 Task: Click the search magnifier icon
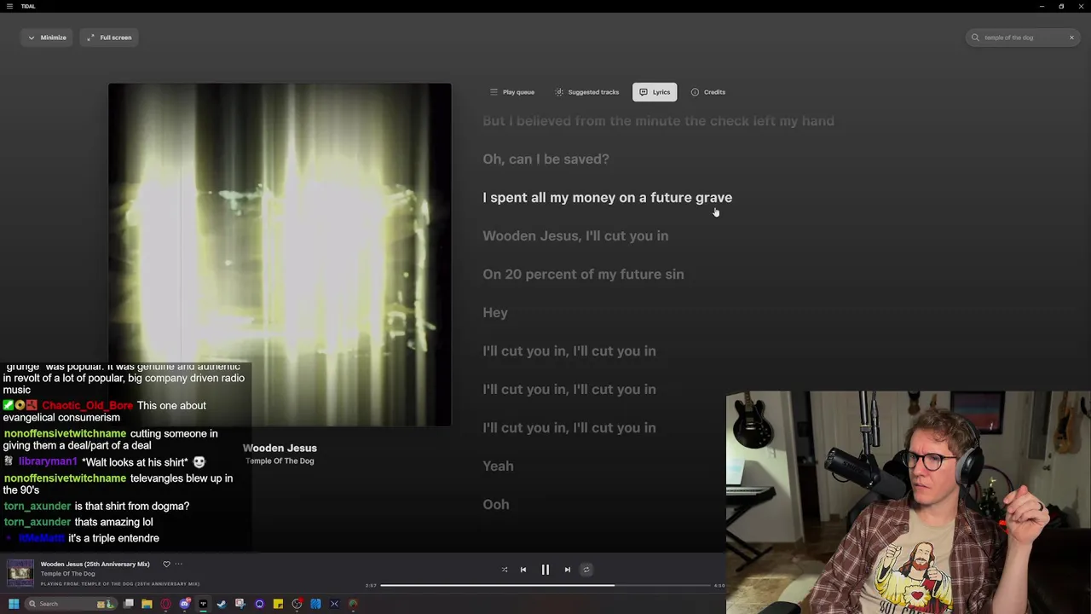coord(976,38)
